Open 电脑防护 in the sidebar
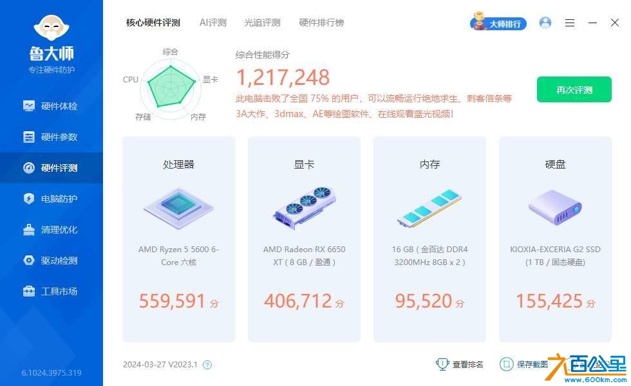631x386 pixels. pos(51,199)
